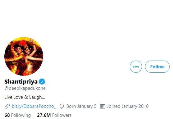Viewport: 173px width, 119px height.
Task: Click the Shantipriya display name
Action: pyautogui.click(x=21, y=82)
